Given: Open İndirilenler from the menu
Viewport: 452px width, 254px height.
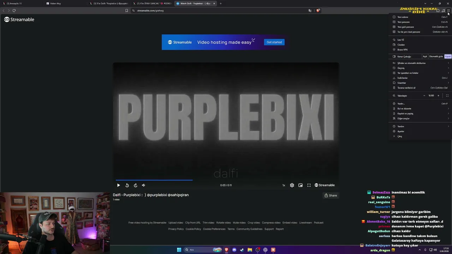Looking at the screenshot, I should [x=420, y=78].
